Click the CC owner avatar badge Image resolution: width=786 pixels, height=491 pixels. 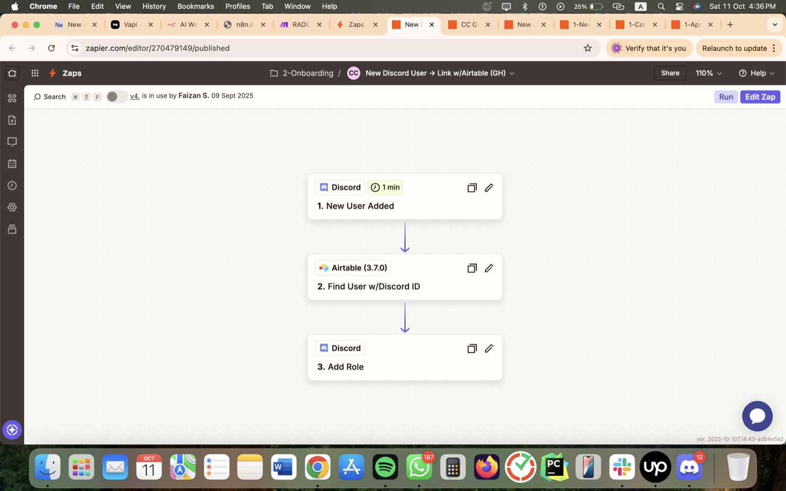[354, 73]
